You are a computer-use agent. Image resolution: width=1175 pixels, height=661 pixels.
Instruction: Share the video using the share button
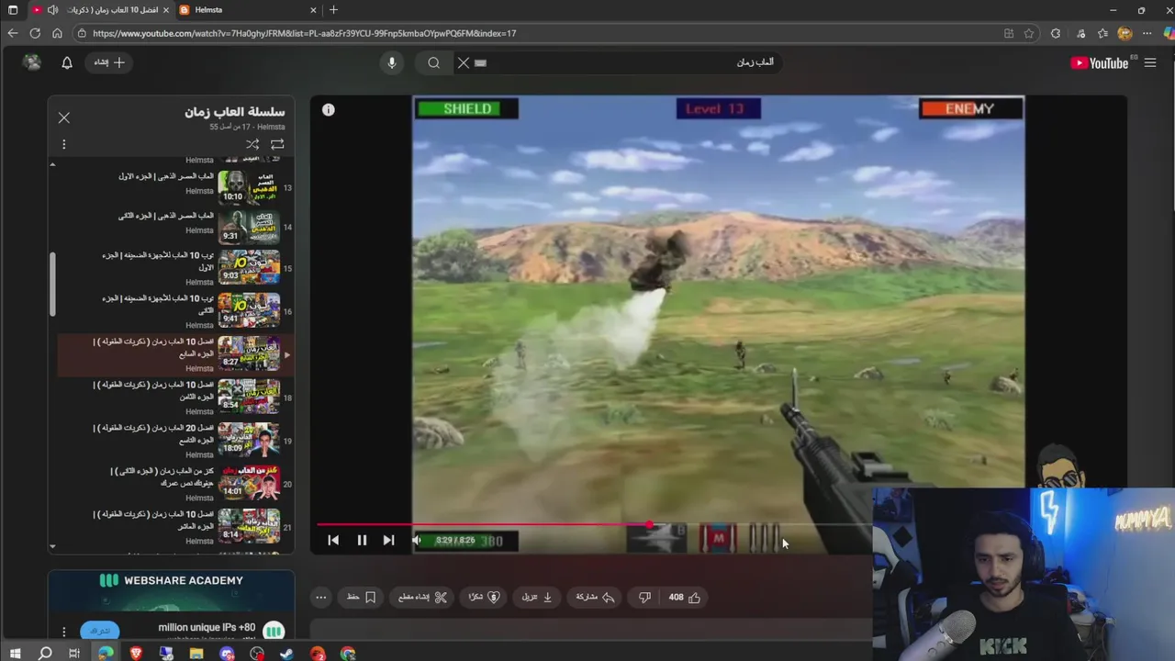(x=596, y=597)
